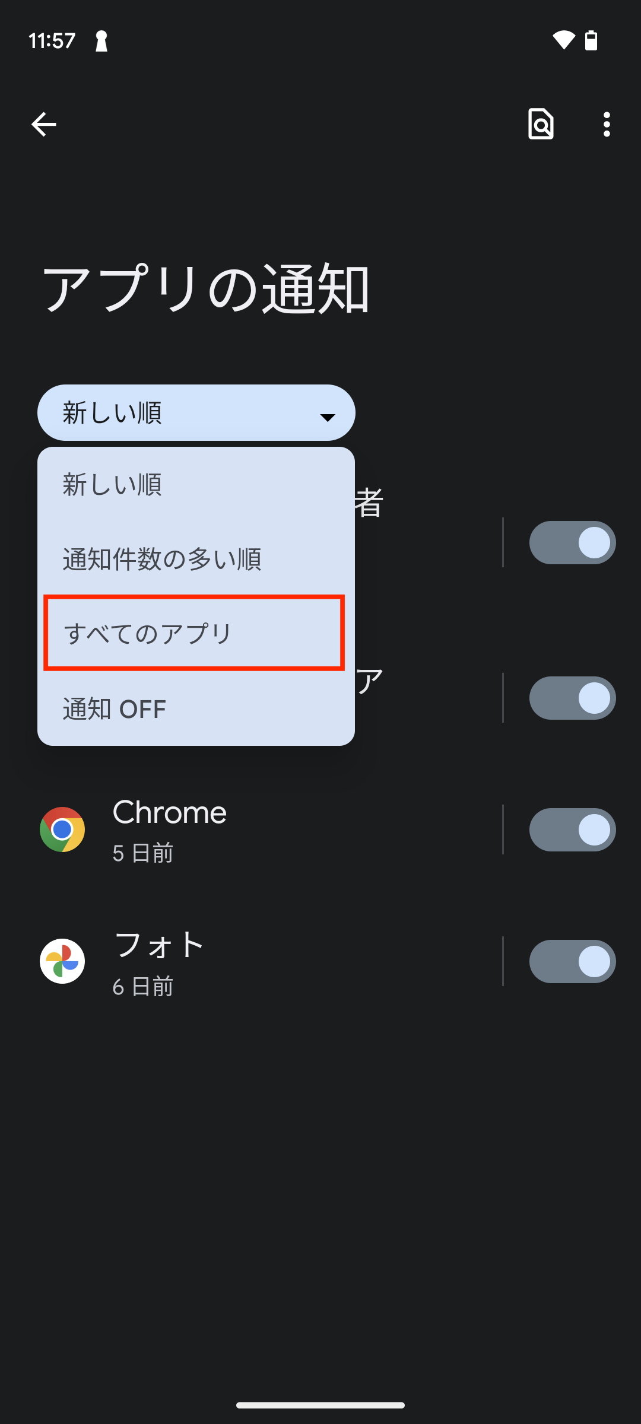Tap the Google Photos pinwheel icon

62,961
